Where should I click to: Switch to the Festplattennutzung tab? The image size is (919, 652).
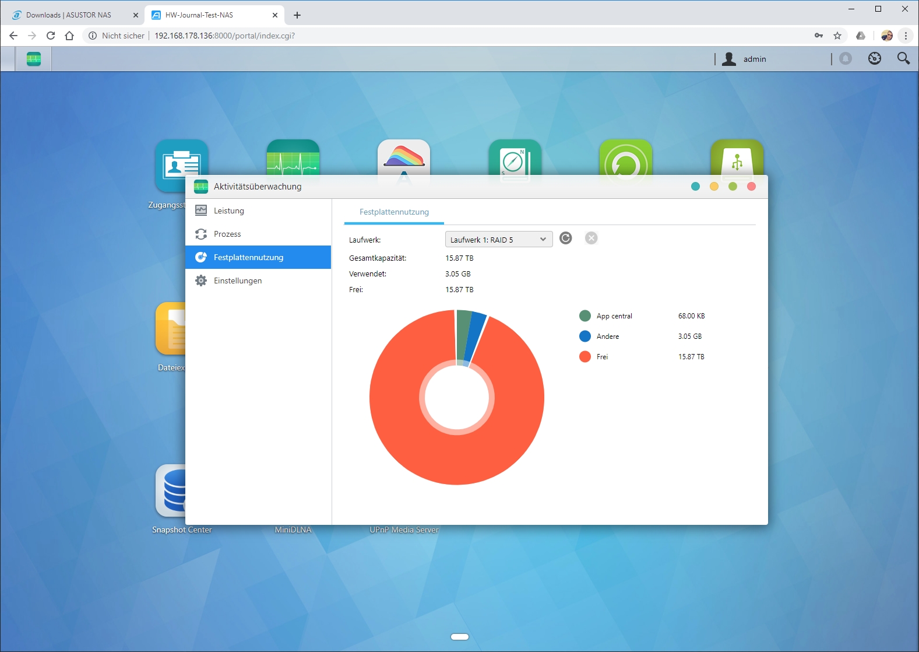tap(394, 212)
